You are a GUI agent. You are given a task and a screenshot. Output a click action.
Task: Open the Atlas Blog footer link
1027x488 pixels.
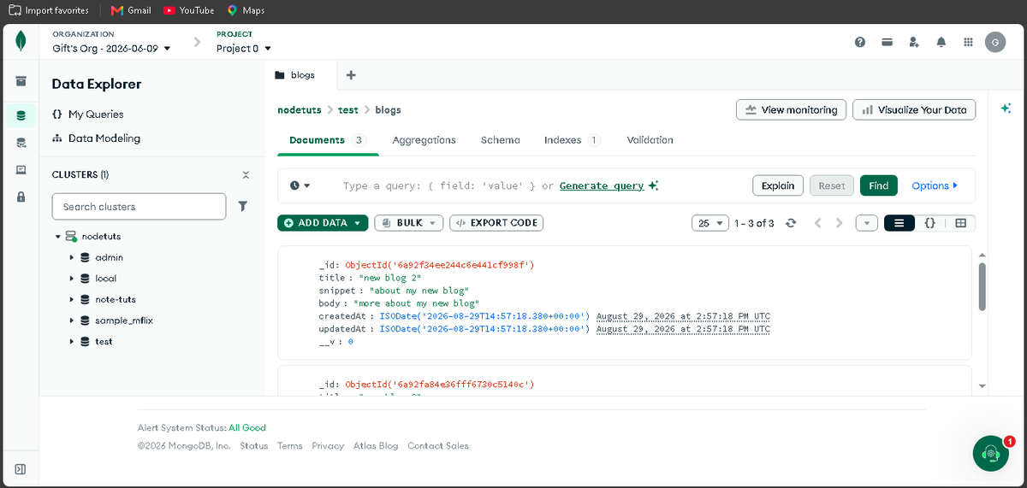(x=377, y=445)
